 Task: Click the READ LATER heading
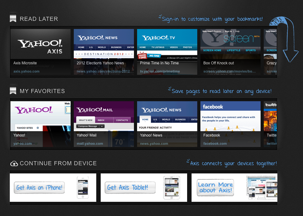coord(39,19)
